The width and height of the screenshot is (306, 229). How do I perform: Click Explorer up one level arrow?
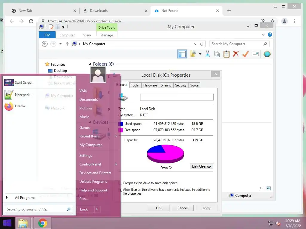pos(67,44)
